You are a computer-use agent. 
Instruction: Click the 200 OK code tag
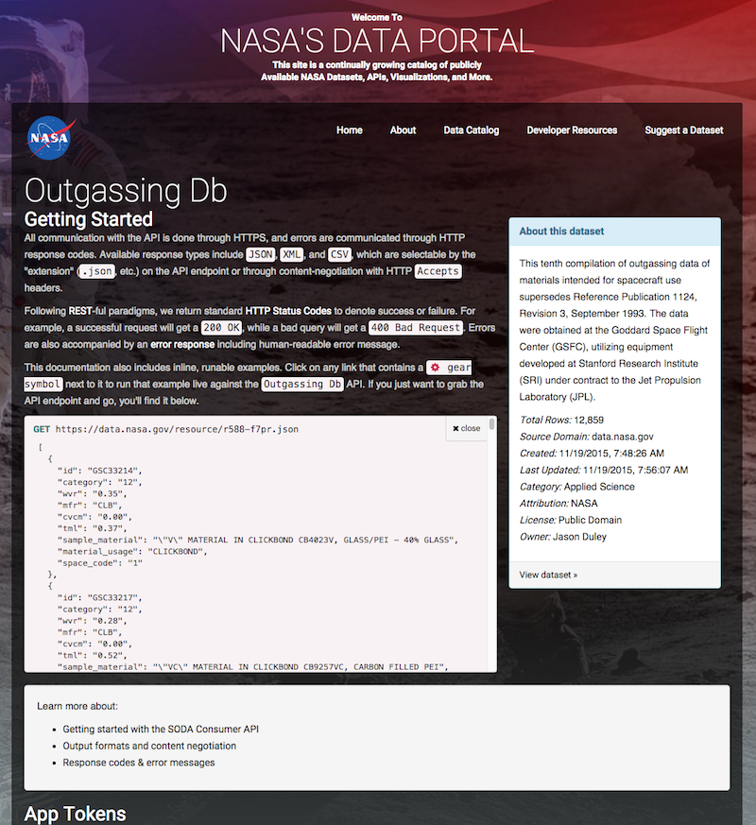pyautogui.click(x=221, y=328)
